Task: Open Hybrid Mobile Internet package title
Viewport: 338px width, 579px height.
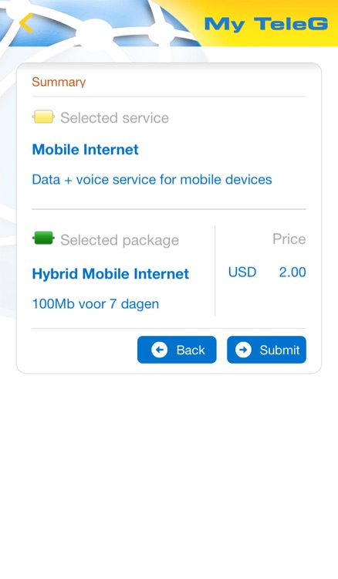Action: pos(110,274)
